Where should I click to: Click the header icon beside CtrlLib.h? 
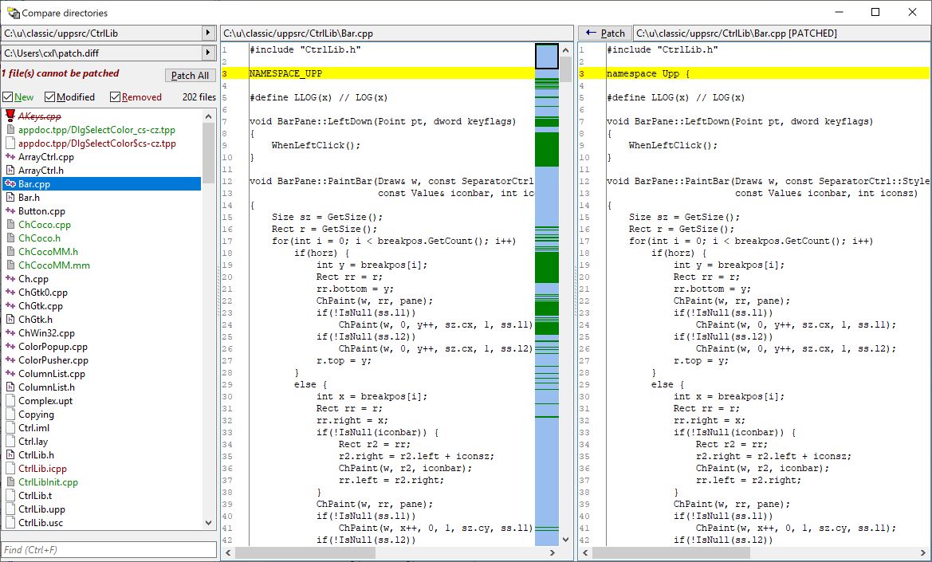tap(10, 455)
